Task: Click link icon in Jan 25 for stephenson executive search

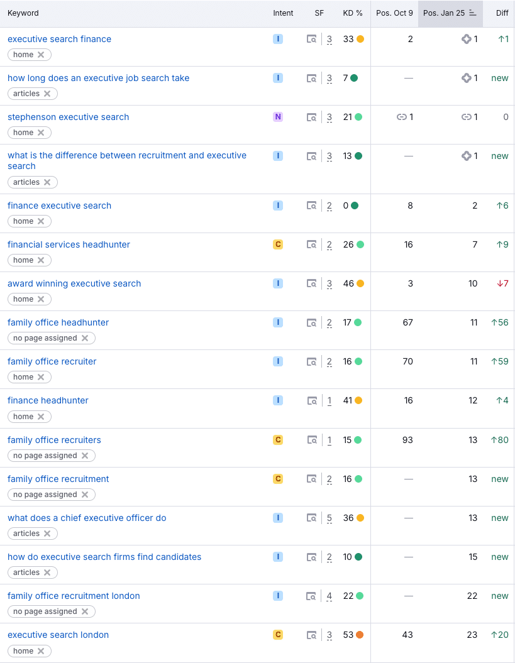Action: pyautogui.click(x=466, y=117)
